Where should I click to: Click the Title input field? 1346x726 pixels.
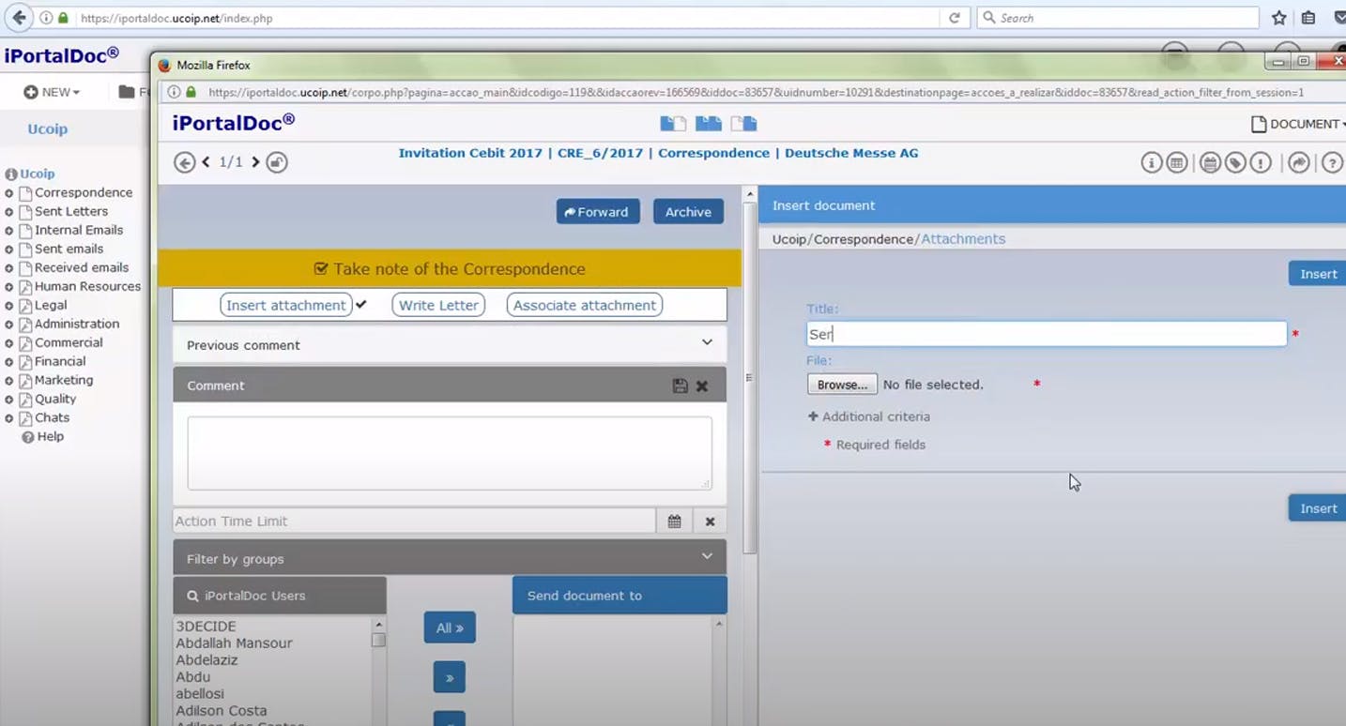(1047, 334)
